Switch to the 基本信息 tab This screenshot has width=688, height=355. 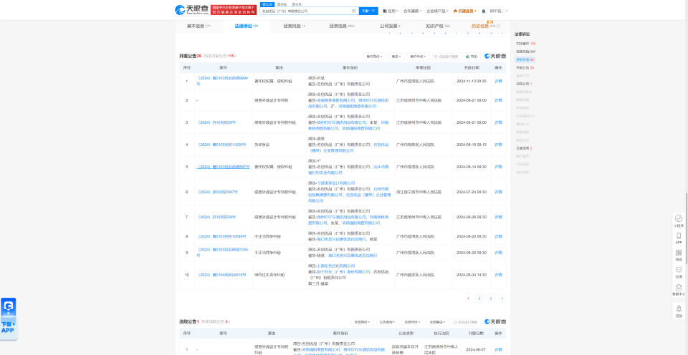click(199, 26)
